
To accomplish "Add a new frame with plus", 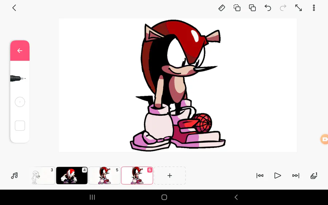I will [x=169, y=176].
